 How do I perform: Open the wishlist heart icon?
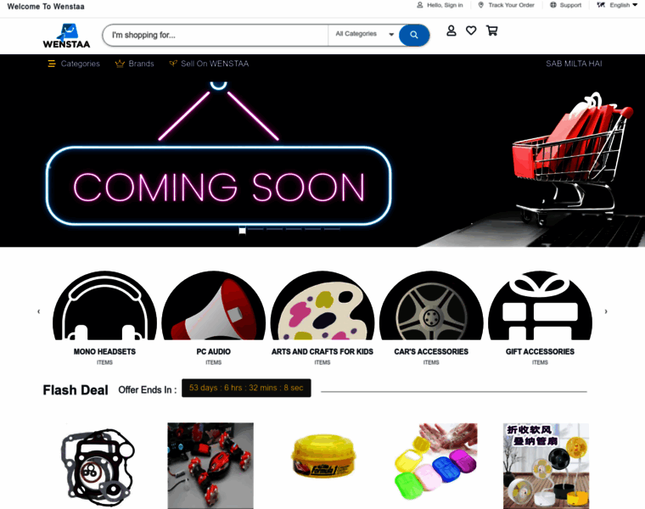(x=471, y=31)
